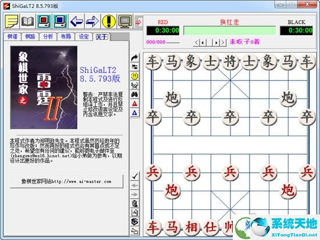The image size is (320, 240).
Task: Click the eye side icon
Action: (135, 221)
